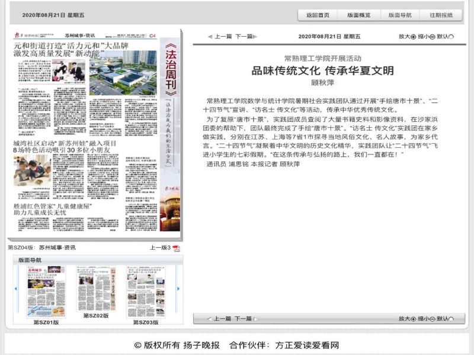Click byline 通讯员 浦思铭 本报记者 顾秋萍
474x355 pixels.
point(253,164)
